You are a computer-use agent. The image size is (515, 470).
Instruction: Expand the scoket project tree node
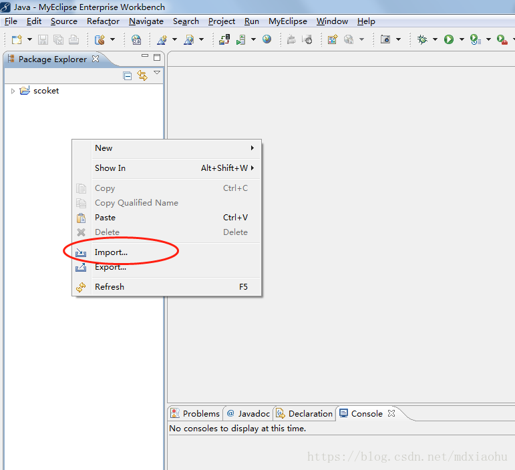[13, 91]
